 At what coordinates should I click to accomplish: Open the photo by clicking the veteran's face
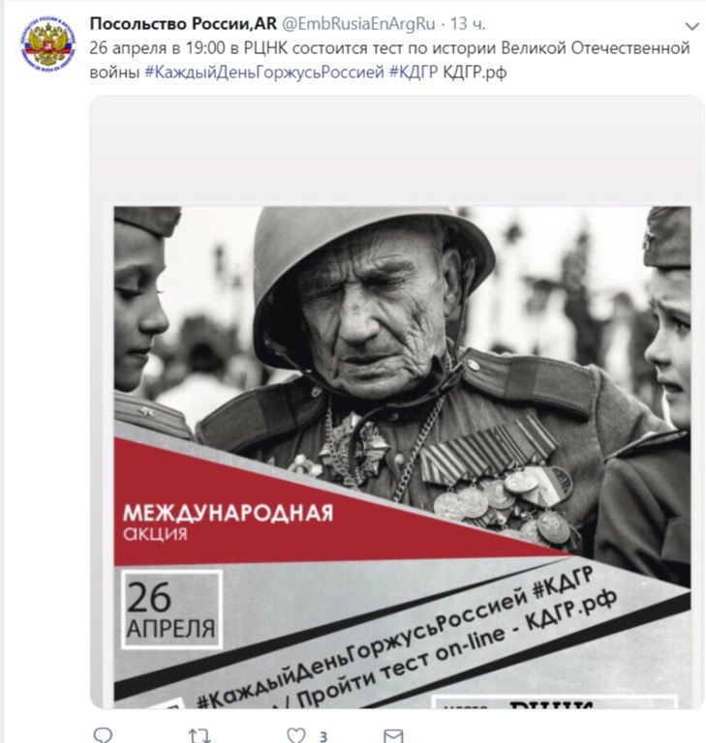(x=368, y=312)
